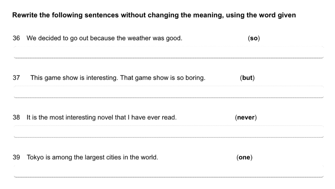The height and width of the screenshot is (189, 335).
Task: Click the keyword 'but' in parentheses
Action: click(247, 78)
